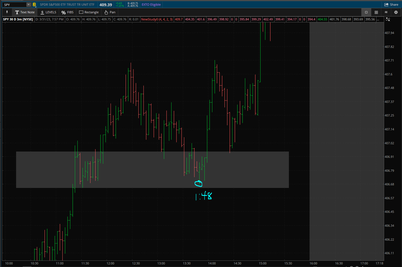
Task: Select the FIBS retracement tool
Action: tap(68, 12)
